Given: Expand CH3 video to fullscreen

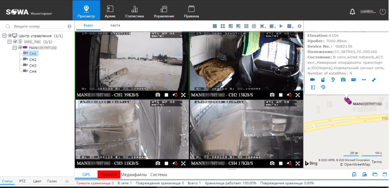Looking at the screenshot, I should (183, 163).
